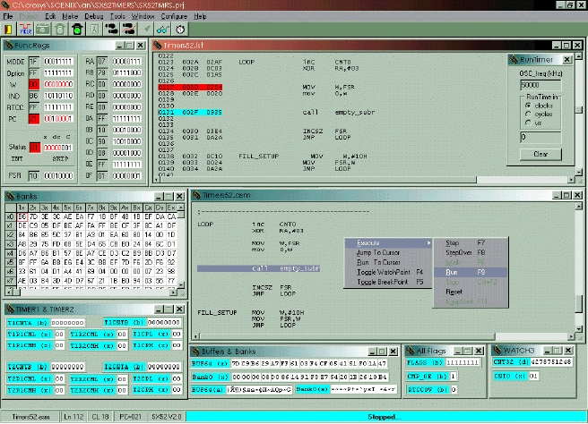Open the All Flags window system icon
The width and height of the screenshot is (588, 424).
click(411, 351)
